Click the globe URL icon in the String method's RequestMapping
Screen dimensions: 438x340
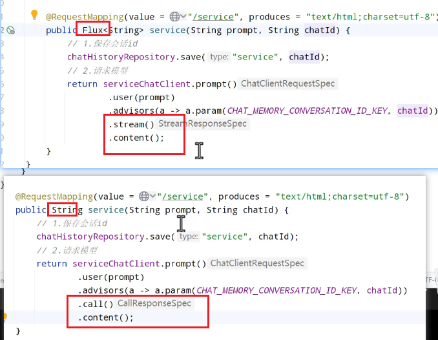pos(144,197)
